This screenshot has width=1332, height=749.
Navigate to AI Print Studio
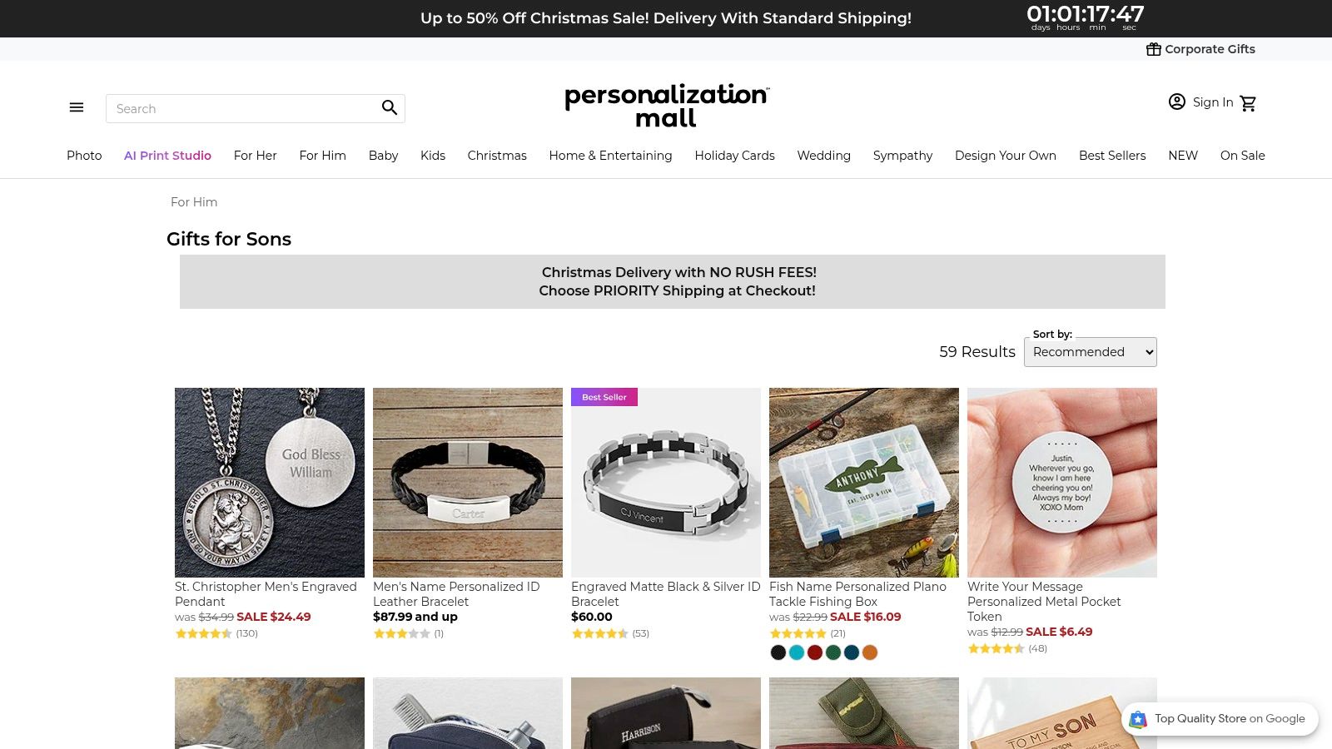(167, 156)
